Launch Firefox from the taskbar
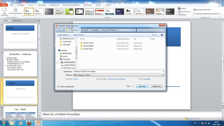 pos(29,123)
